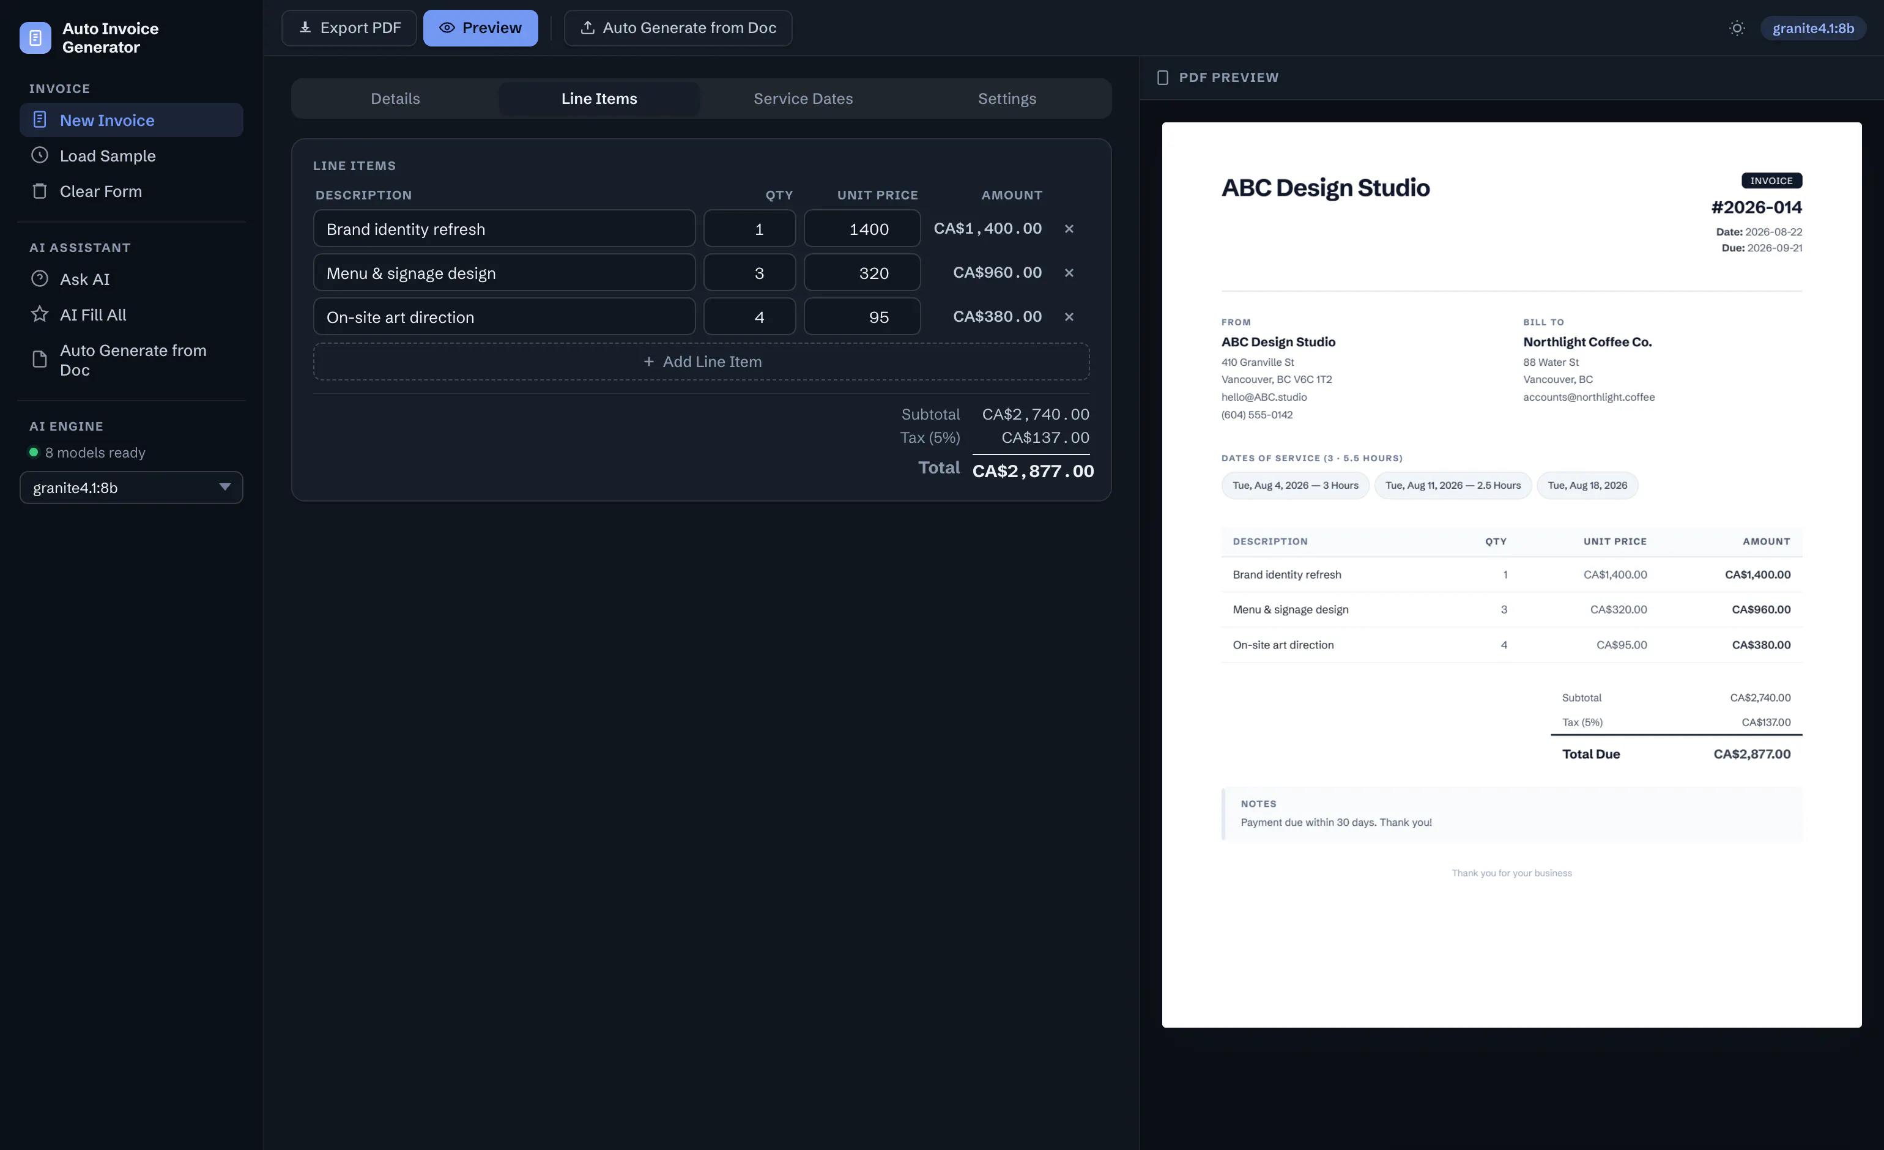Click Total Due label in PDF preview

(x=1590, y=754)
